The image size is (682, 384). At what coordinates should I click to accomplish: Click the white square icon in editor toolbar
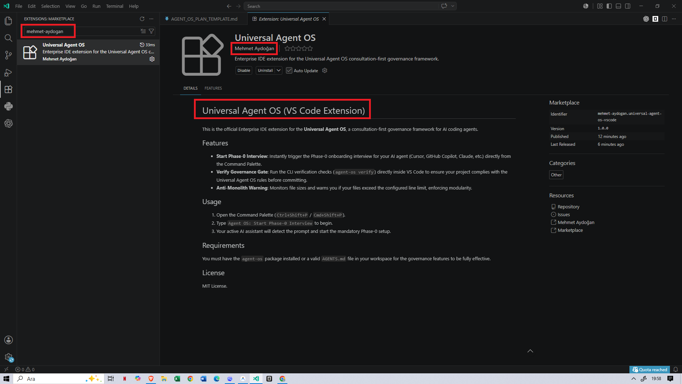click(655, 19)
